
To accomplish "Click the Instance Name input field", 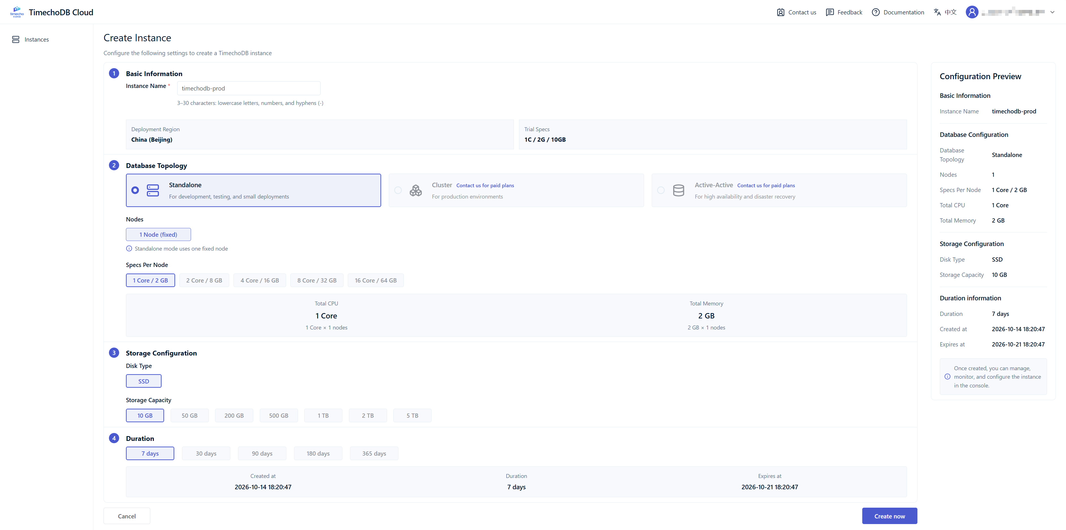I will coord(248,88).
